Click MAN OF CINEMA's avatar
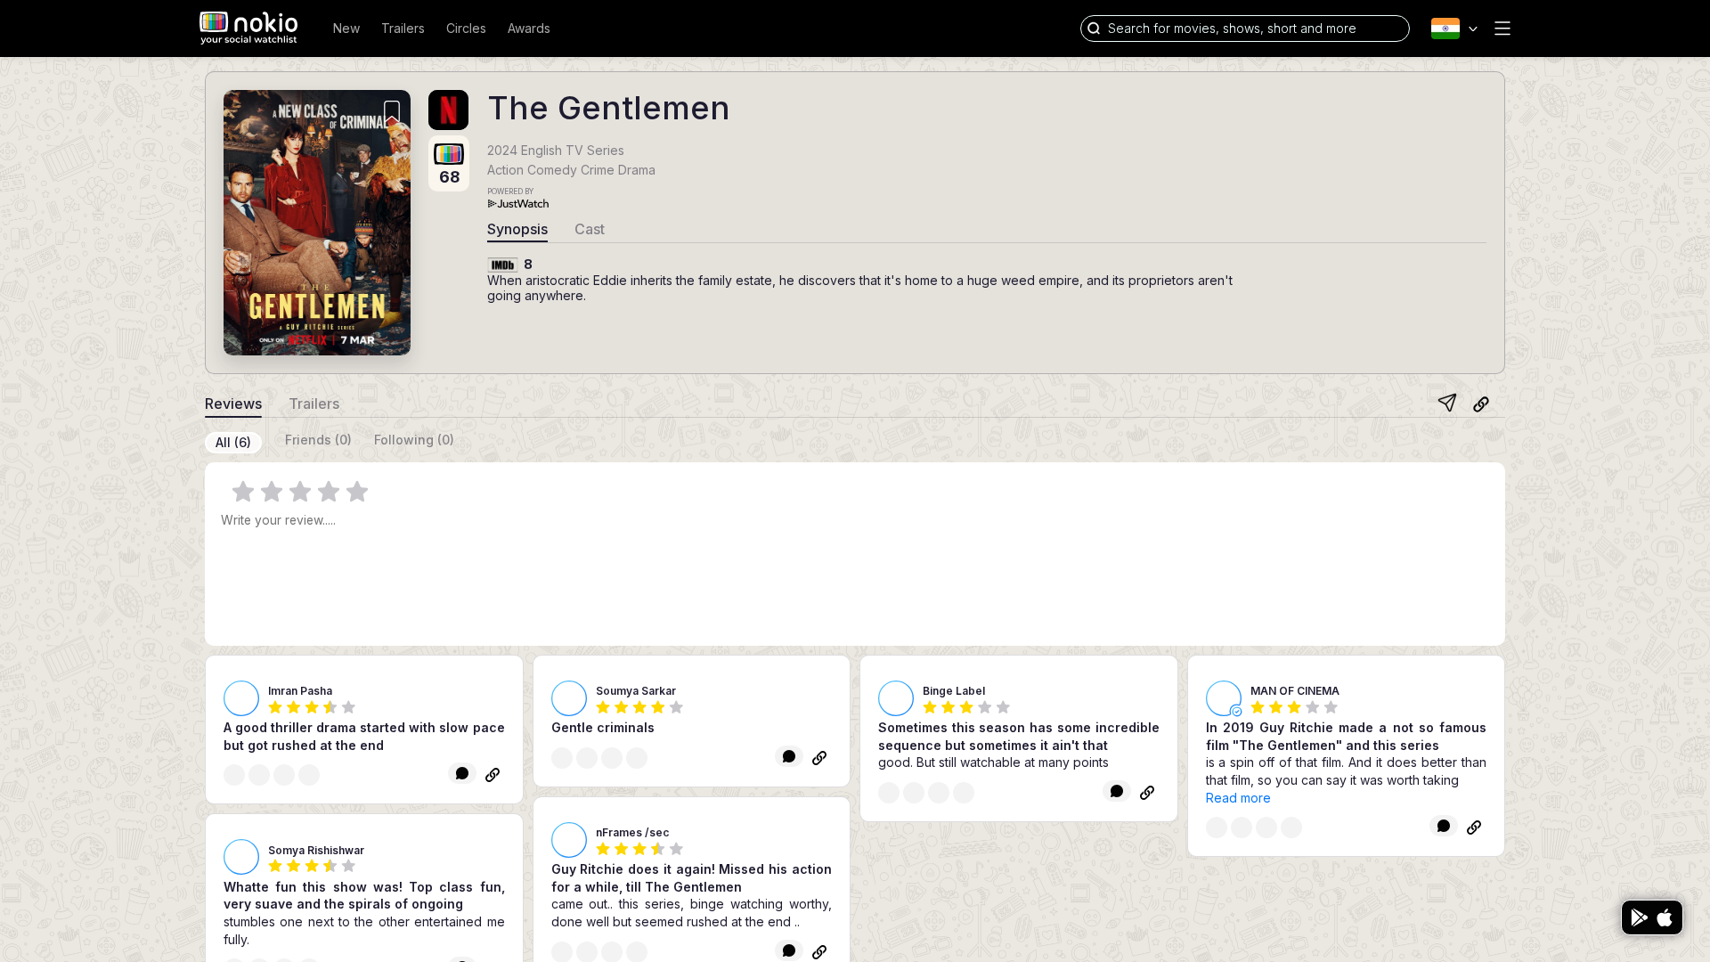Image resolution: width=1710 pixels, height=962 pixels. click(1224, 698)
